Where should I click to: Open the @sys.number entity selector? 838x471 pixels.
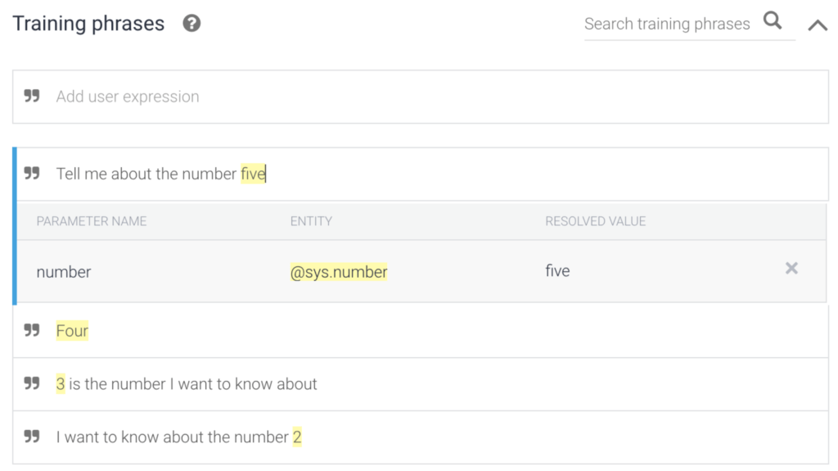click(x=339, y=272)
